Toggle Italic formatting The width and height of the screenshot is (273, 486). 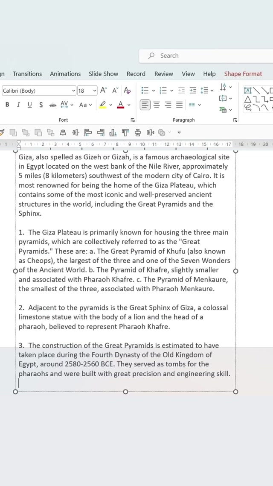tap(18, 105)
